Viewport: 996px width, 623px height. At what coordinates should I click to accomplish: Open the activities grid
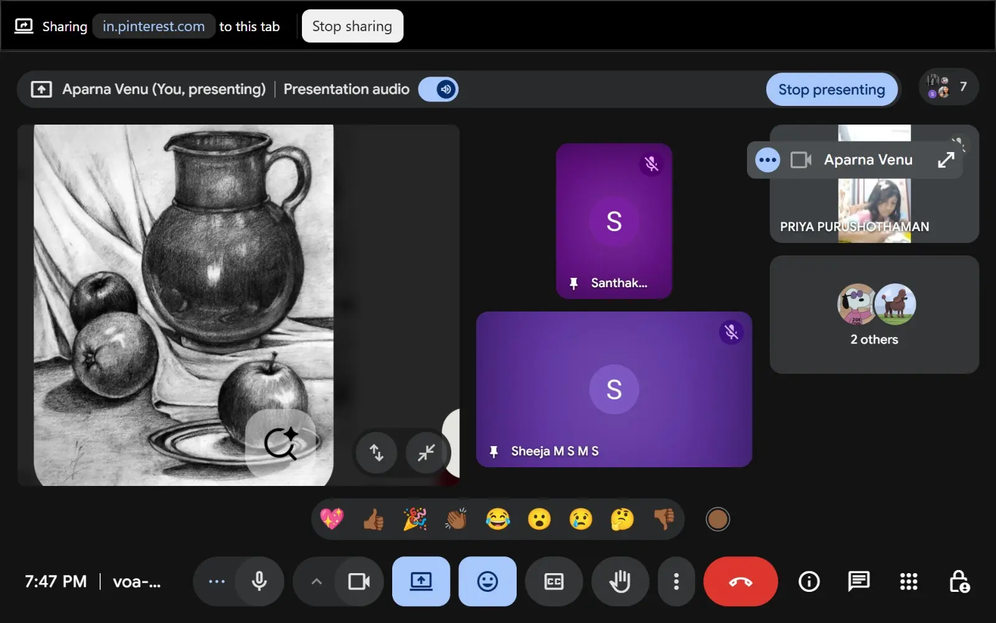click(x=909, y=581)
